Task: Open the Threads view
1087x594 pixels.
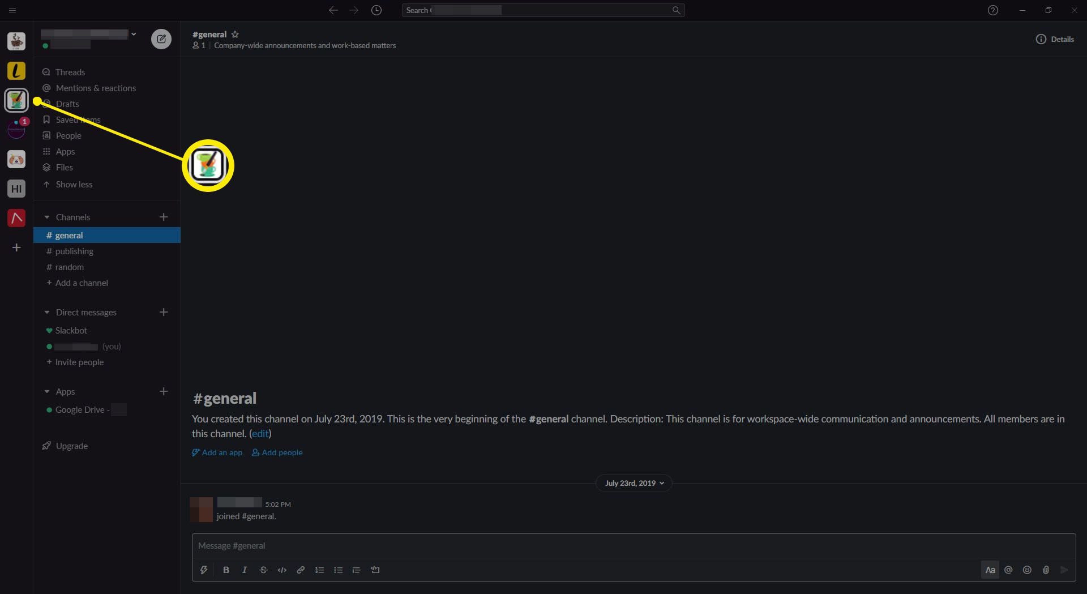Action: click(x=70, y=72)
